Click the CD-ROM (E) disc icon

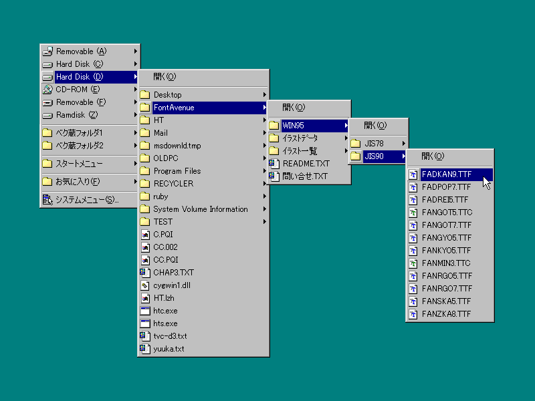pos(47,90)
